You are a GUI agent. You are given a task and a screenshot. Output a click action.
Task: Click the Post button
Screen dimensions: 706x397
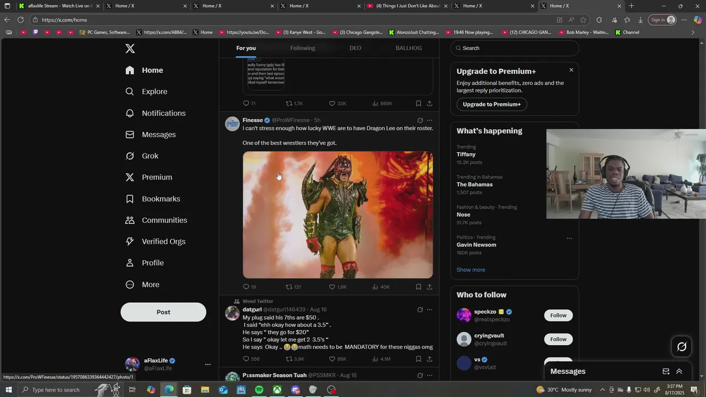tap(163, 312)
